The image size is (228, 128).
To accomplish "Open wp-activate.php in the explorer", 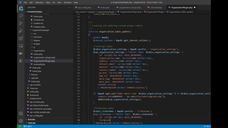I will (37, 102).
